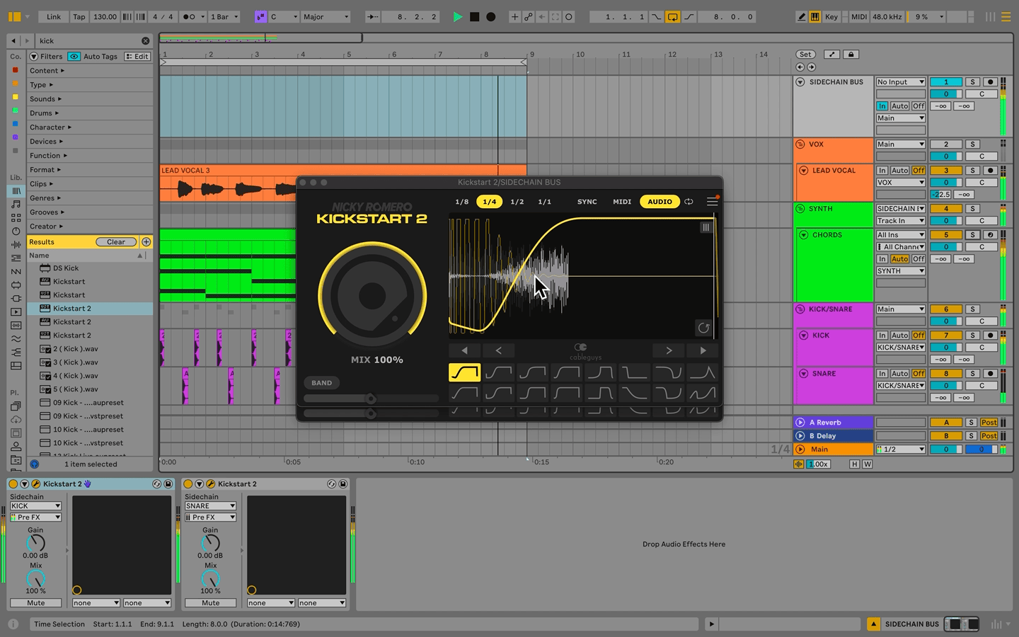1019x637 pixels.
Task: Open the Major scale dropdown
Action: (326, 16)
